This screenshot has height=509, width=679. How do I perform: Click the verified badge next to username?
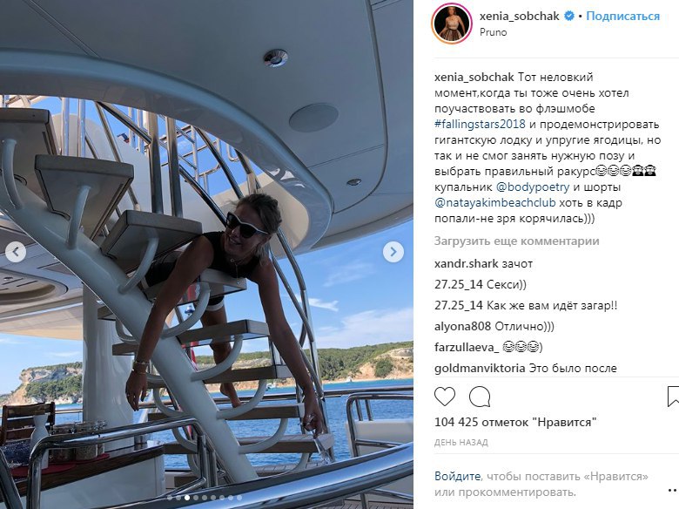569,16
